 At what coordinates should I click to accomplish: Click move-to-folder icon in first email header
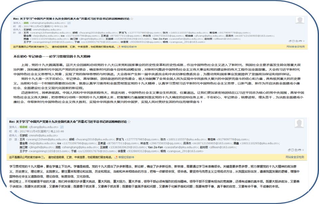[x=297, y=41]
